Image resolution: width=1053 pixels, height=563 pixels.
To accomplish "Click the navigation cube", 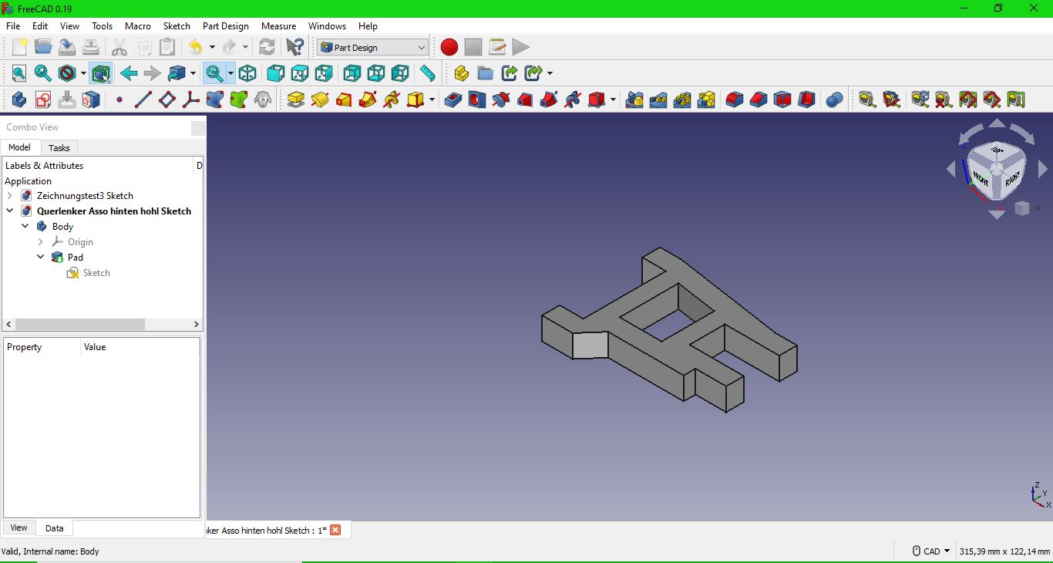I will [996, 169].
